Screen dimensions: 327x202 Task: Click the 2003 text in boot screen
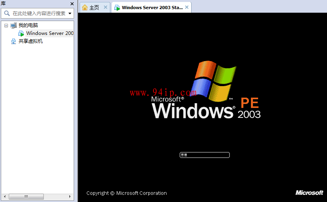(249, 115)
